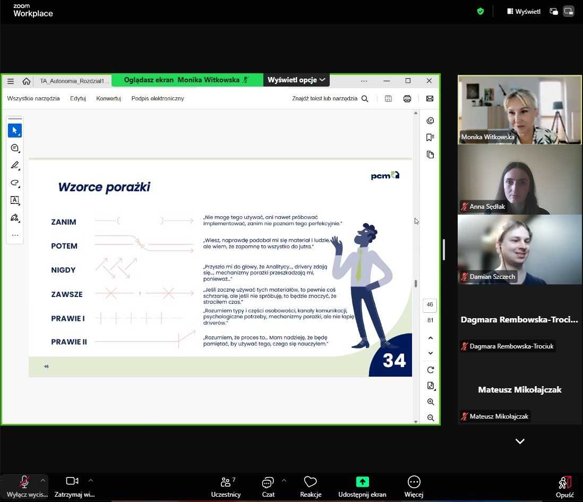Screen dimensions: 583x502
Task: Click the Acrobat bookmarks panel icon
Action: point(430,138)
